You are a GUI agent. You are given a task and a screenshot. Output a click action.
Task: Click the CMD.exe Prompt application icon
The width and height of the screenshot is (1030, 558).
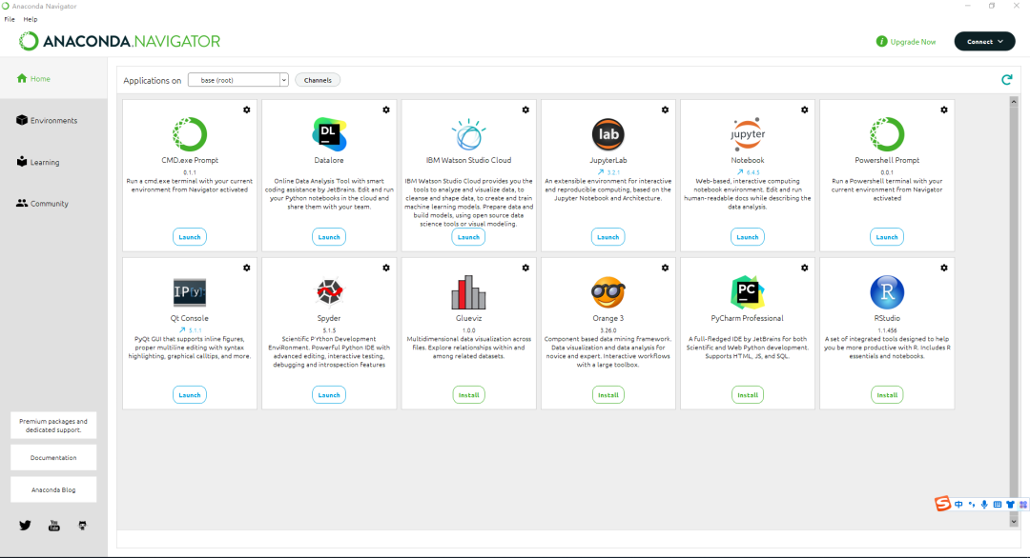point(190,134)
